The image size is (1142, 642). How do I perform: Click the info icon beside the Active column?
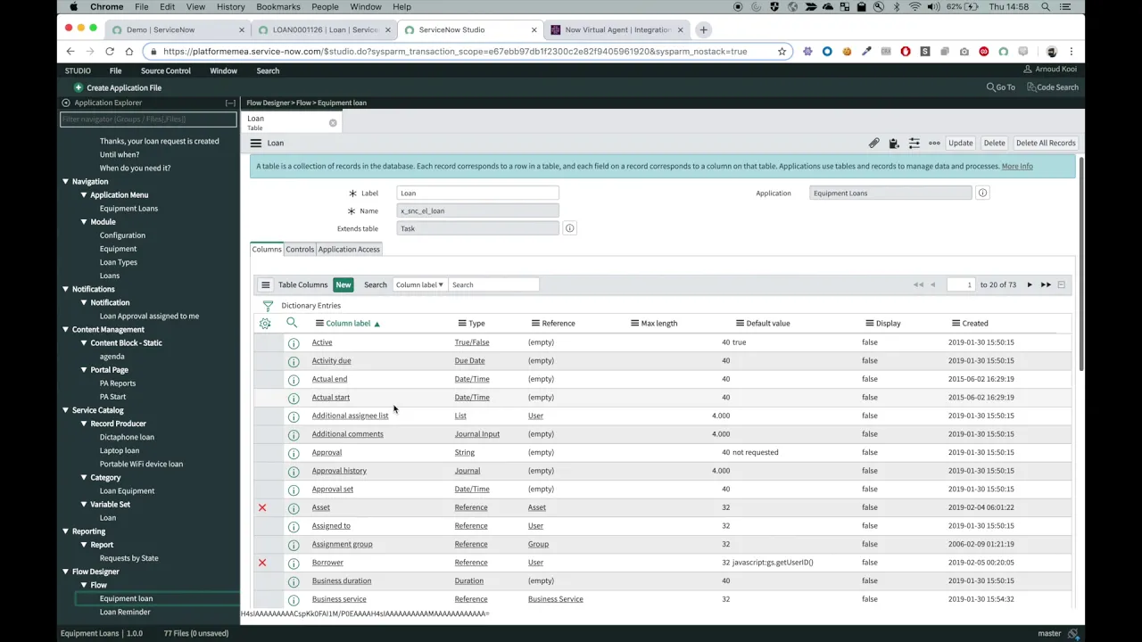click(x=294, y=342)
